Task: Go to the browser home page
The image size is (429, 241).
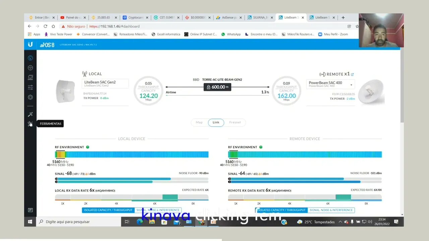Action: pos(53,26)
